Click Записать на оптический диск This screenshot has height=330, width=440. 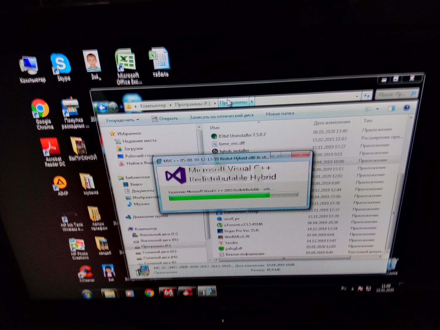[x=221, y=116]
